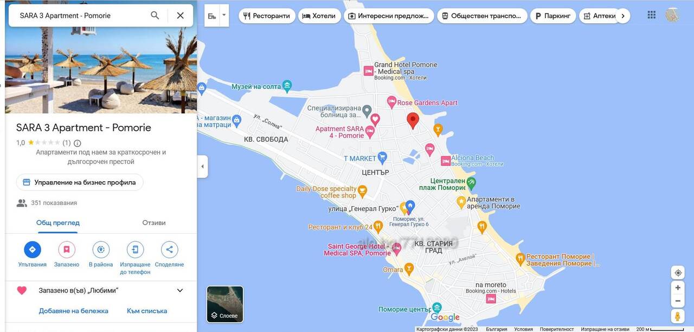Screen dimensions: 694x332
Task: Open the Google apps grid icon
Action: click(652, 15)
